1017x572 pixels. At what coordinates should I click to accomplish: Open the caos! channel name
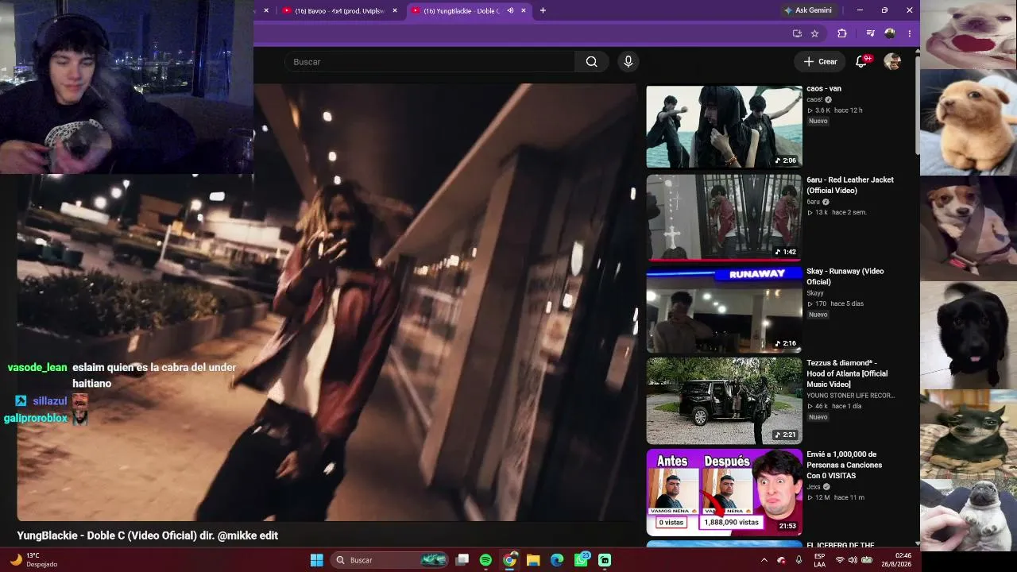(814, 99)
